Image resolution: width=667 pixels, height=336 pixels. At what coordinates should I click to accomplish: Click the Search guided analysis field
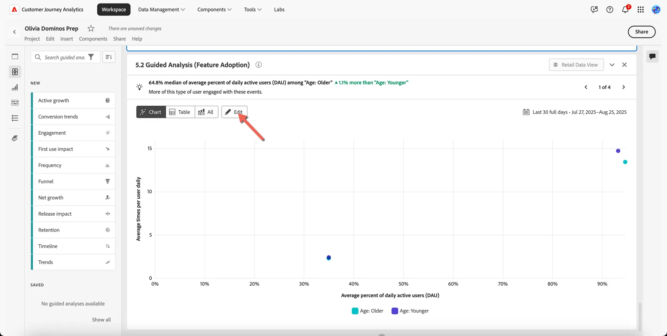tap(65, 57)
